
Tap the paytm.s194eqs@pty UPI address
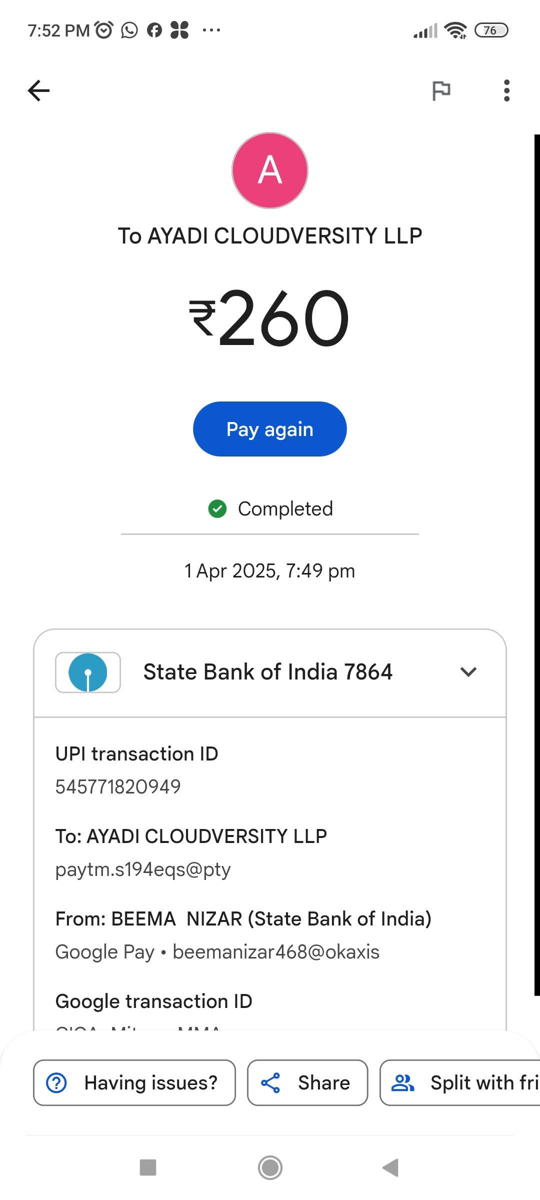tap(143, 869)
